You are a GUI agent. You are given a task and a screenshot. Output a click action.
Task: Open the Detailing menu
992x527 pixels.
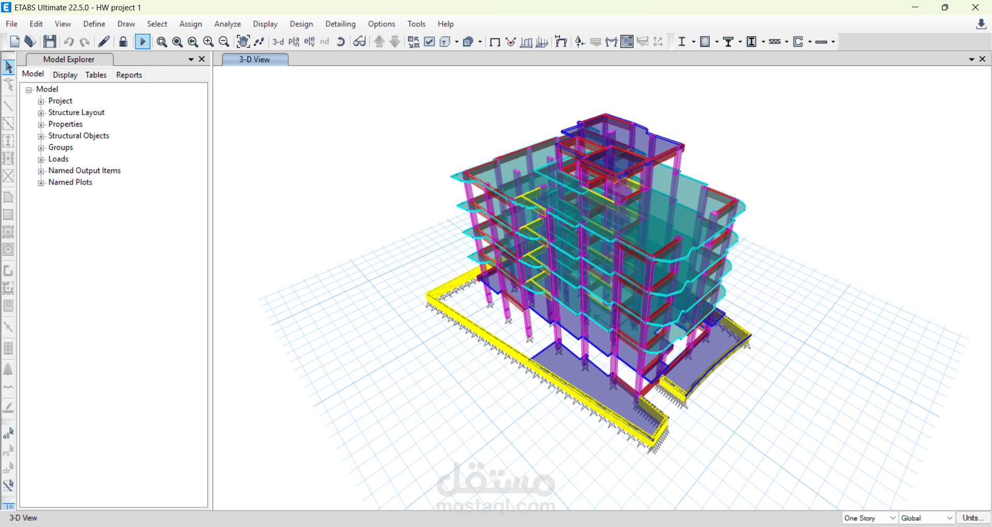340,24
